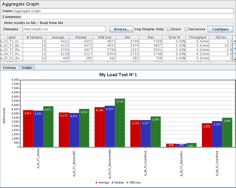Image resolution: width=236 pixels, height=188 pixels.
Task: Click the A_01_TC_H... row label cell
Action: 11,41
